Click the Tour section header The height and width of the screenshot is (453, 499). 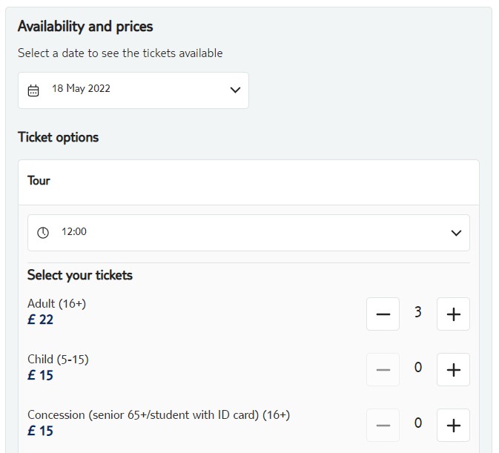(39, 180)
